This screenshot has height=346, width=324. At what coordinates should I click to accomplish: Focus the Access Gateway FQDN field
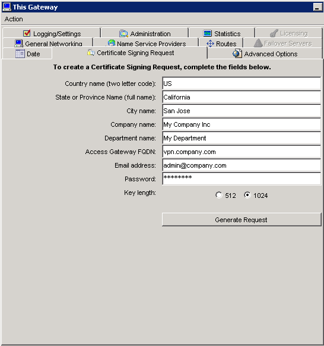pos(242,152)
